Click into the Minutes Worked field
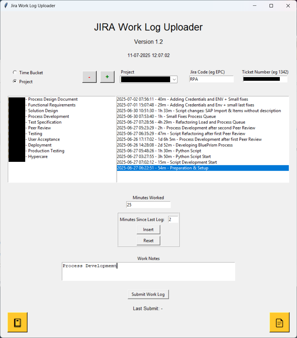The width and height of the screenshot is (297, 338). (x=148, y=205)
